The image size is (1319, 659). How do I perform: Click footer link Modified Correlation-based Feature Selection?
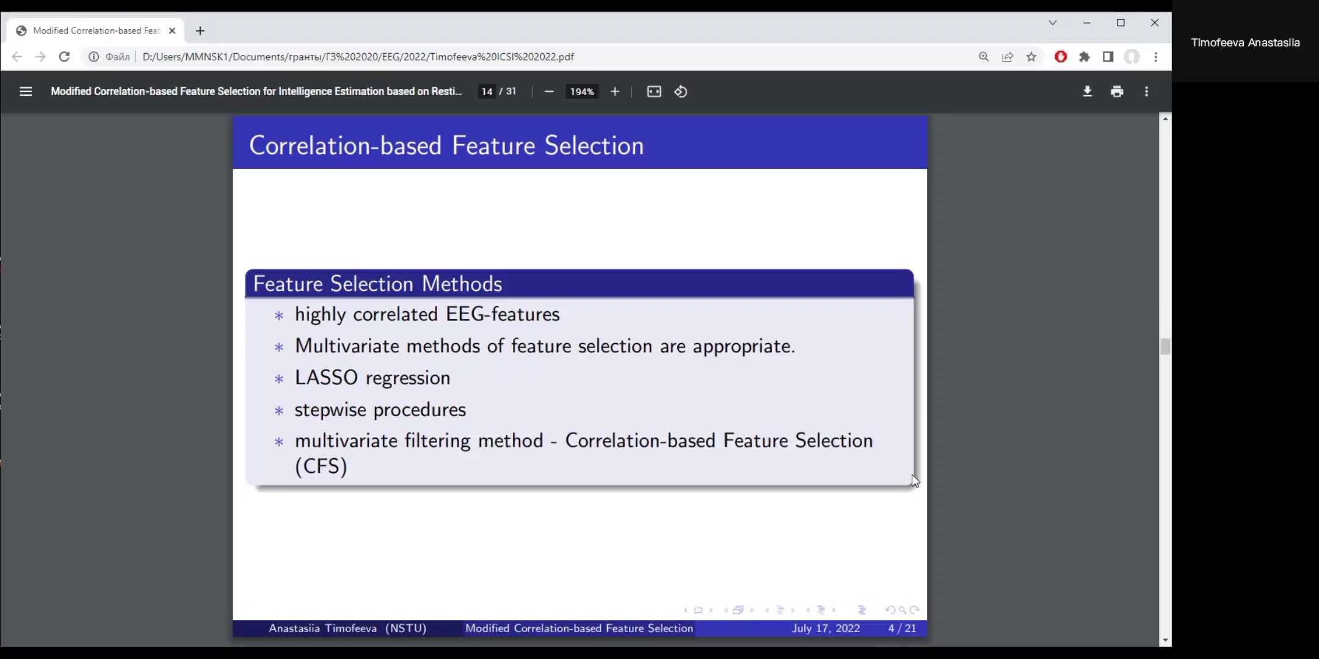(579, 628)
